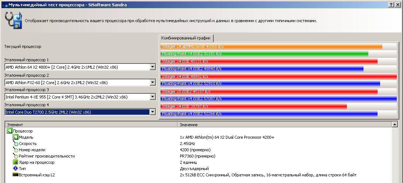The width and height of the screenshot is (403, 183).
Task: Select the Процессор tree row
Action: [x=198, y=131]
